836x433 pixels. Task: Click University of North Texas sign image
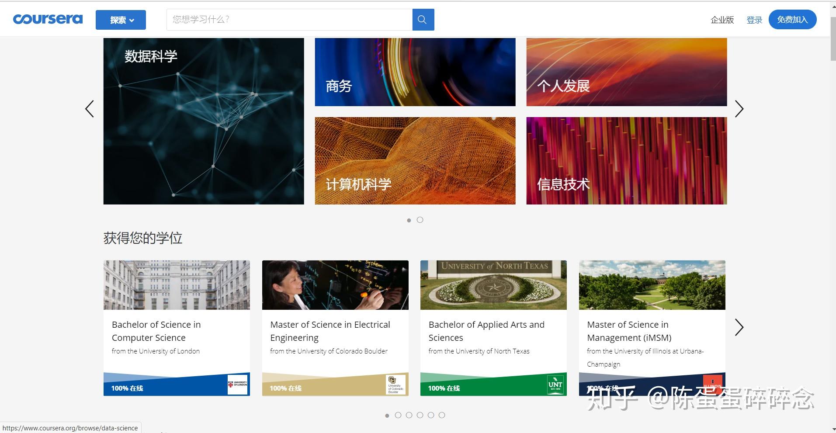(x=493, y=285)
